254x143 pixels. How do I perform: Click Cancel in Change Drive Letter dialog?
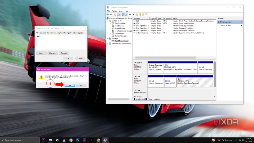[80, 59]
